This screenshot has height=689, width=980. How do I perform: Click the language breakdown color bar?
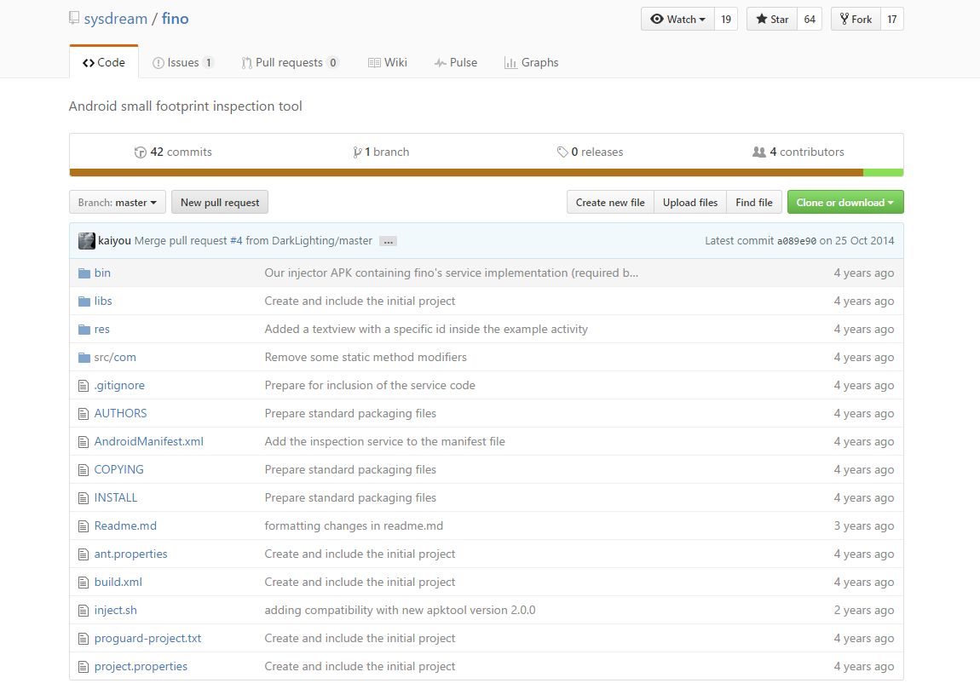pos(487,172)
